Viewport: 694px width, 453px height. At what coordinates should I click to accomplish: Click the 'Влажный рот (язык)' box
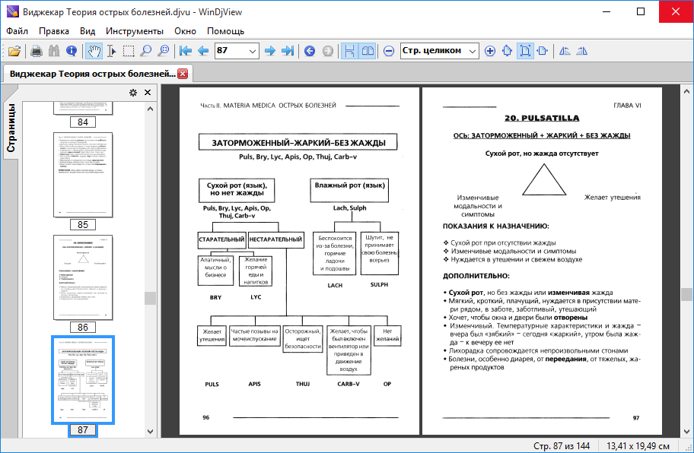click(x=349, y=191)
